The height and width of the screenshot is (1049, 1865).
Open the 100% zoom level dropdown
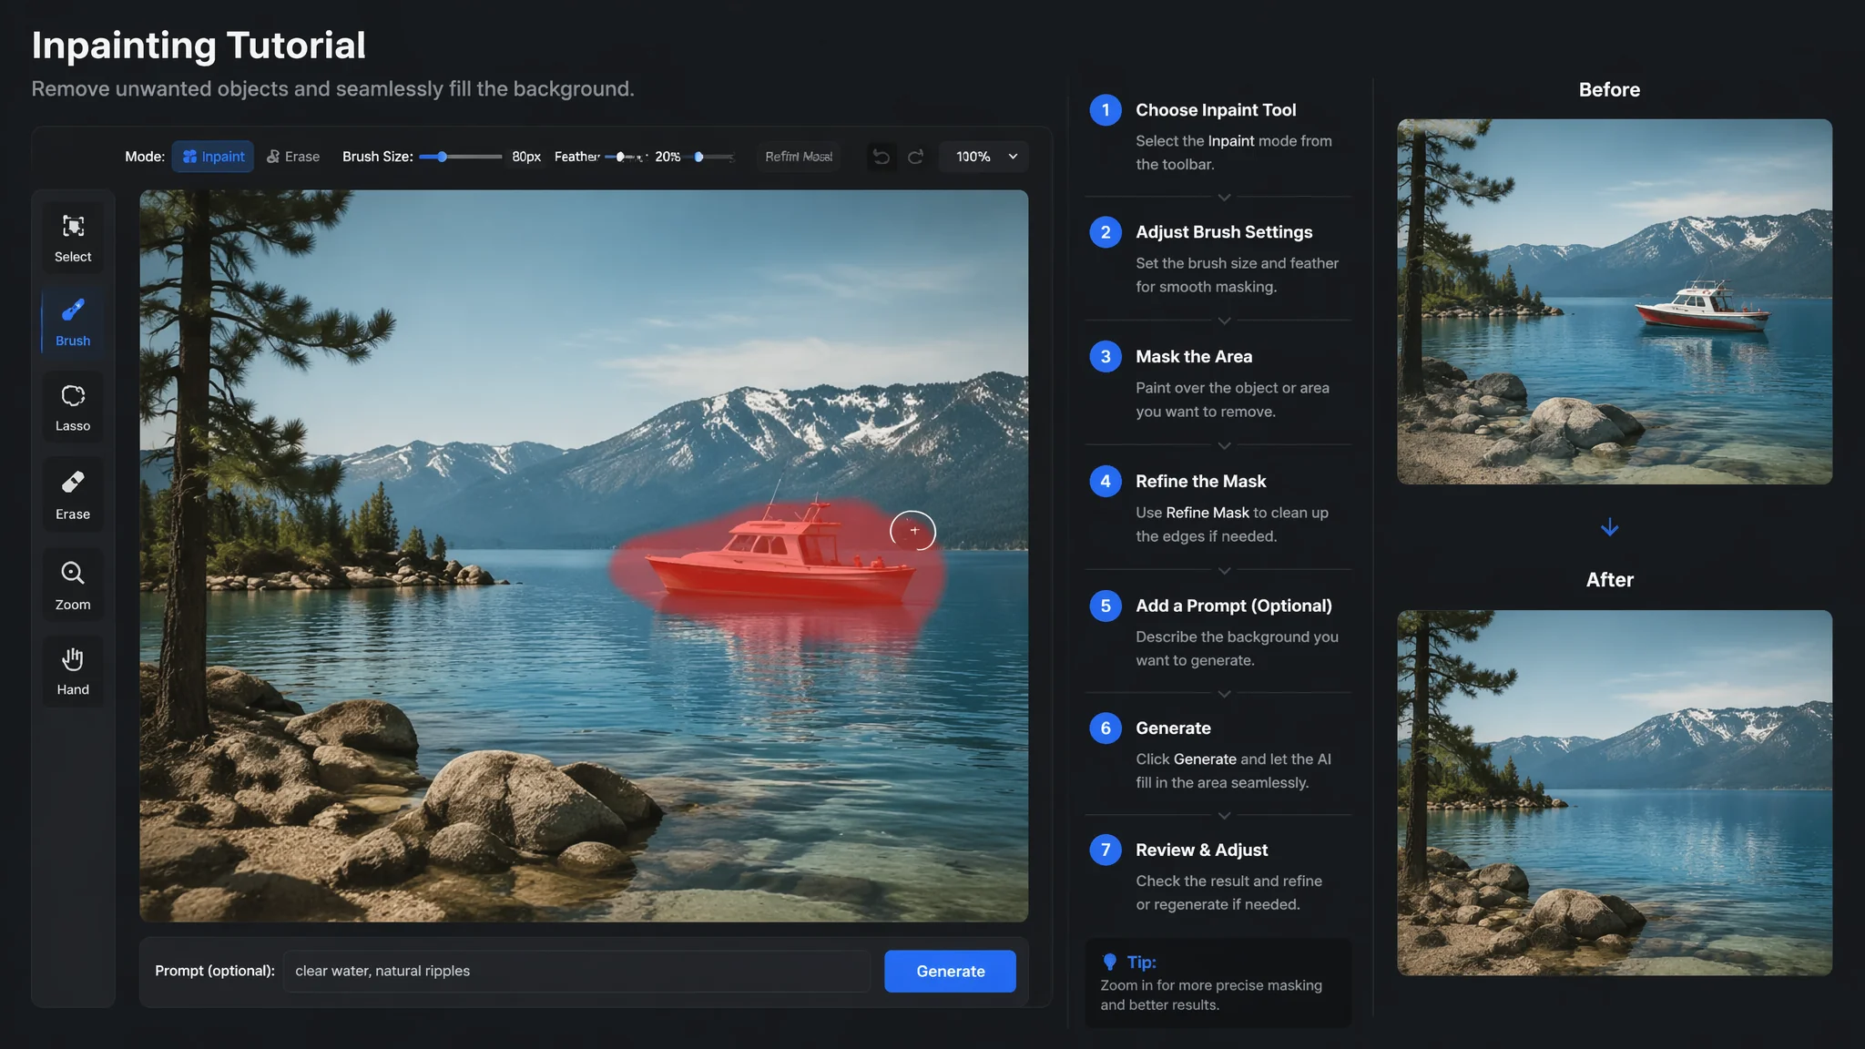coord(984,157)
